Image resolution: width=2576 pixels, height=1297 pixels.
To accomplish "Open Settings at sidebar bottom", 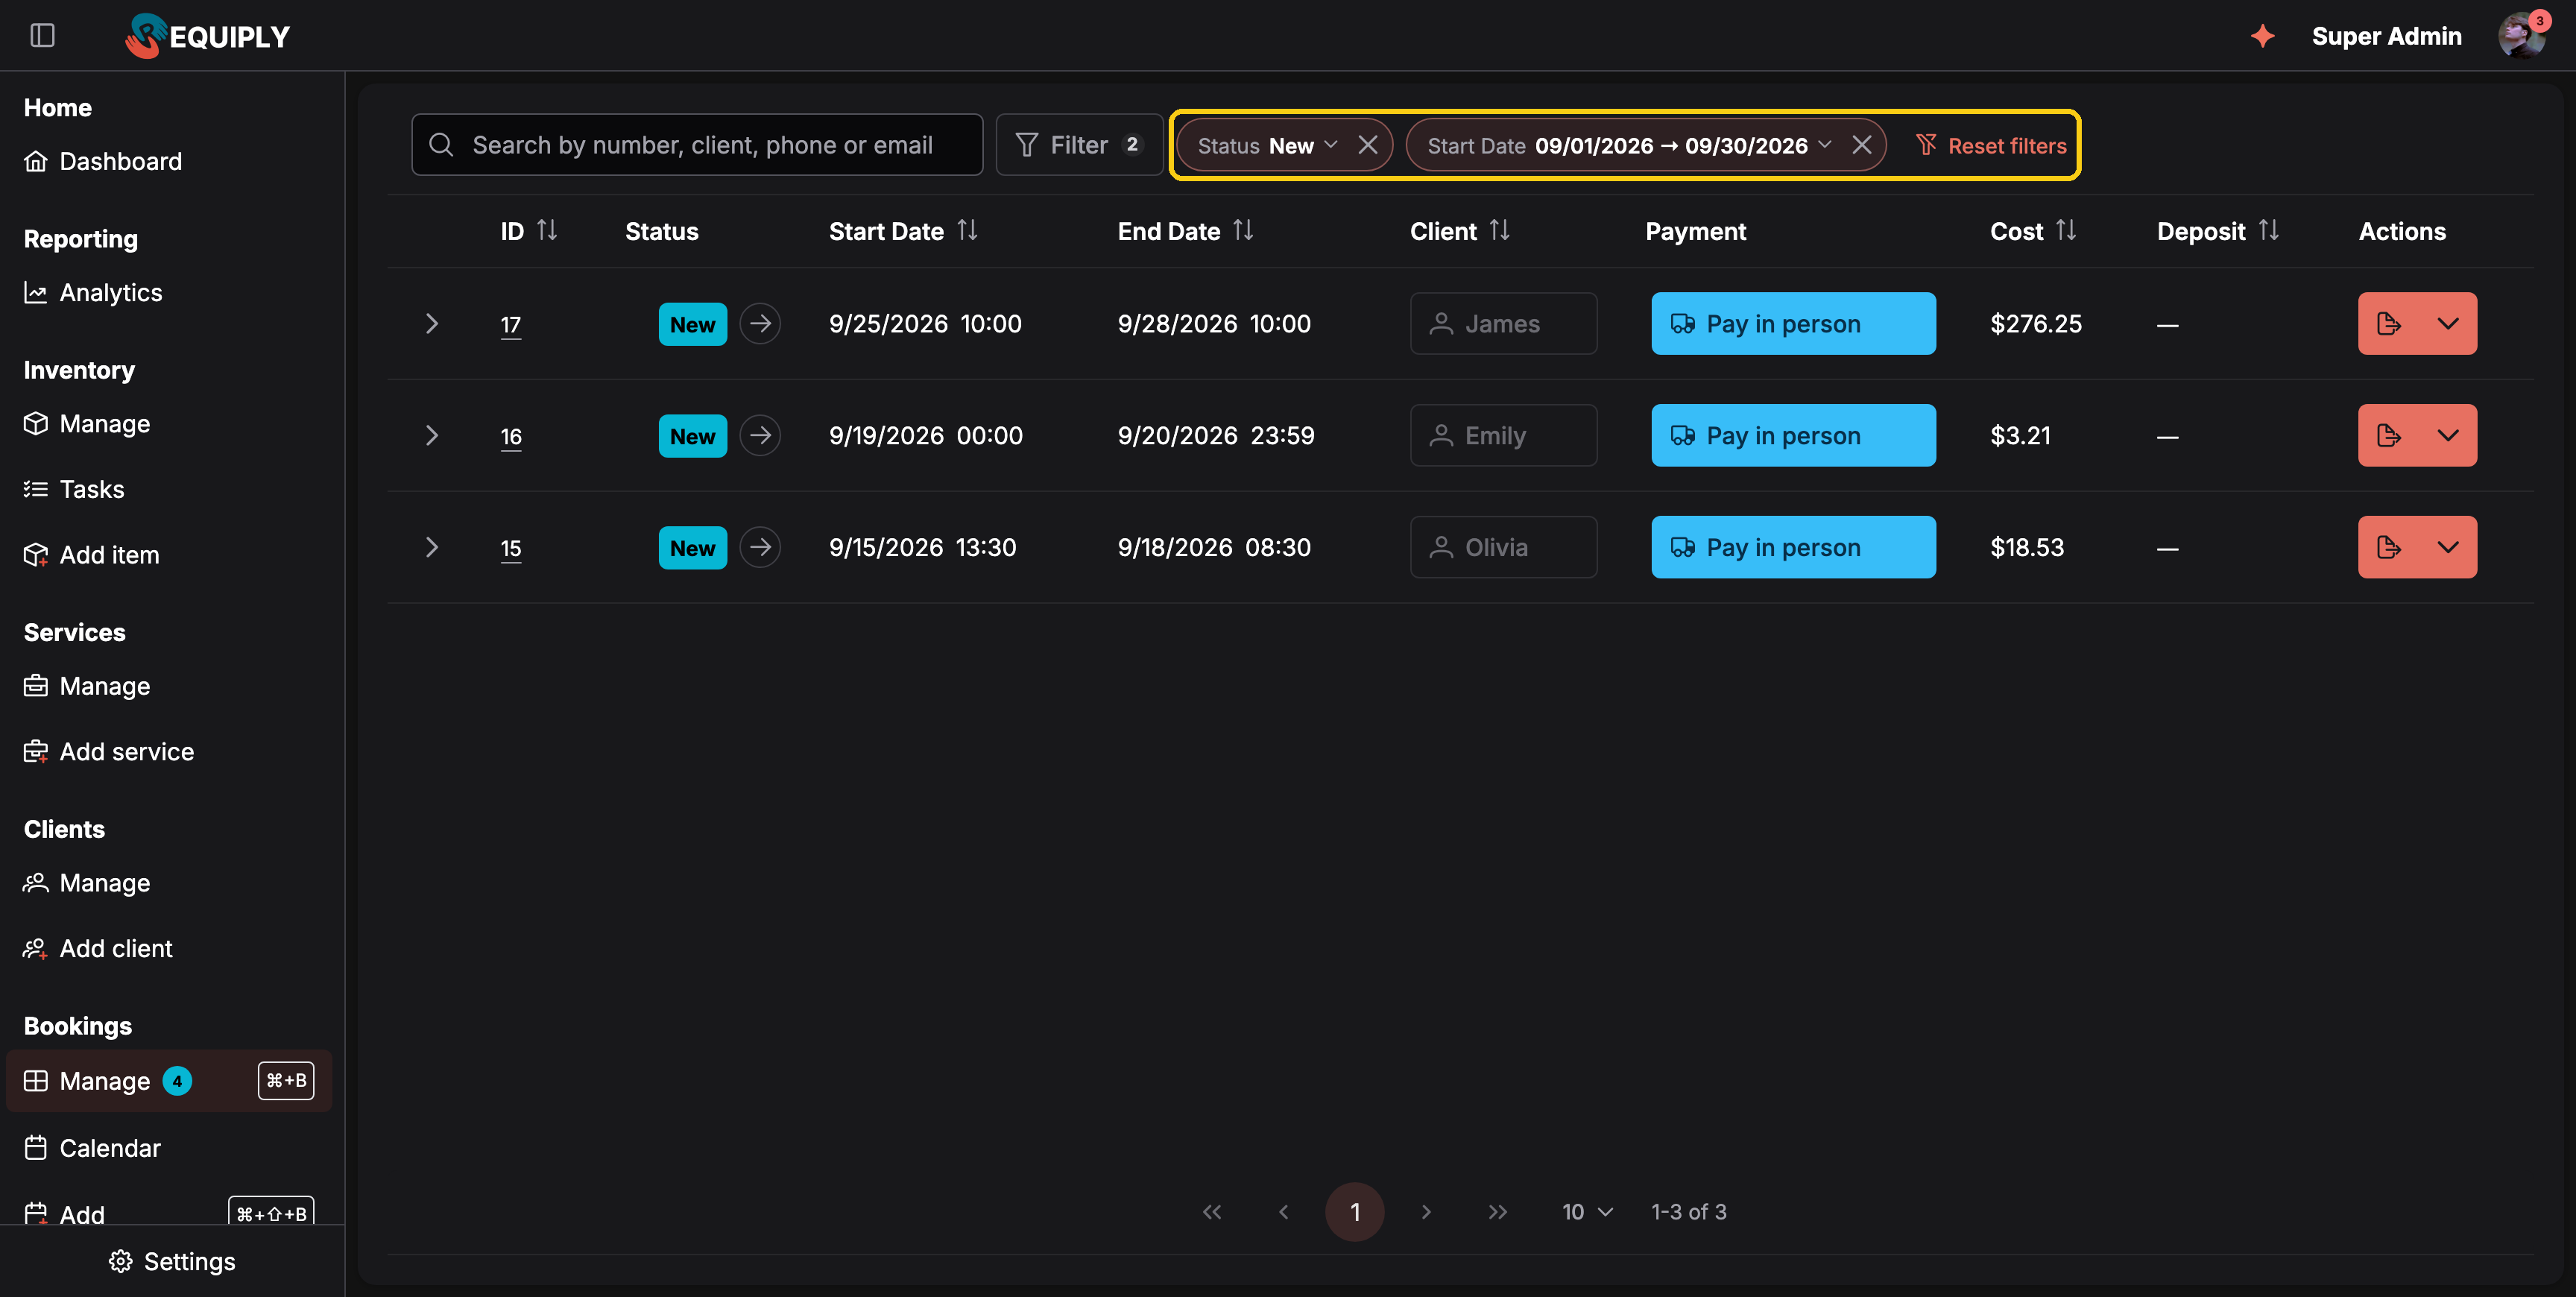I will [x=172, y=1262].
